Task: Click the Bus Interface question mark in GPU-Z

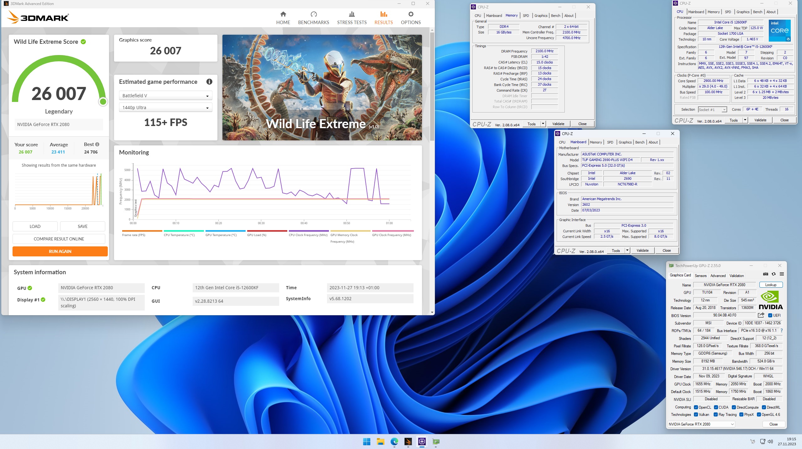Action: (x=782, y=330)
